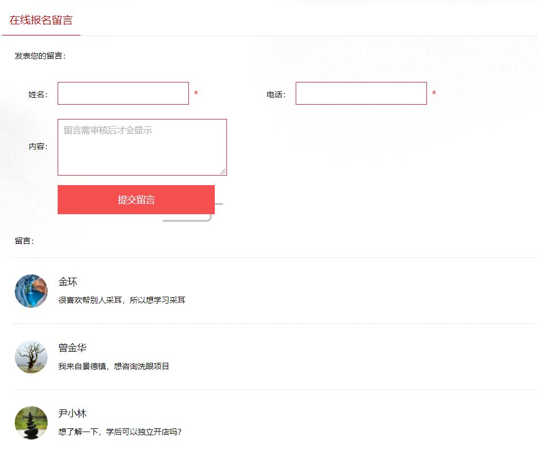Click the textarea resize handle corner
The height and width of the screenshot is (449, 538).
click(223, 171)
